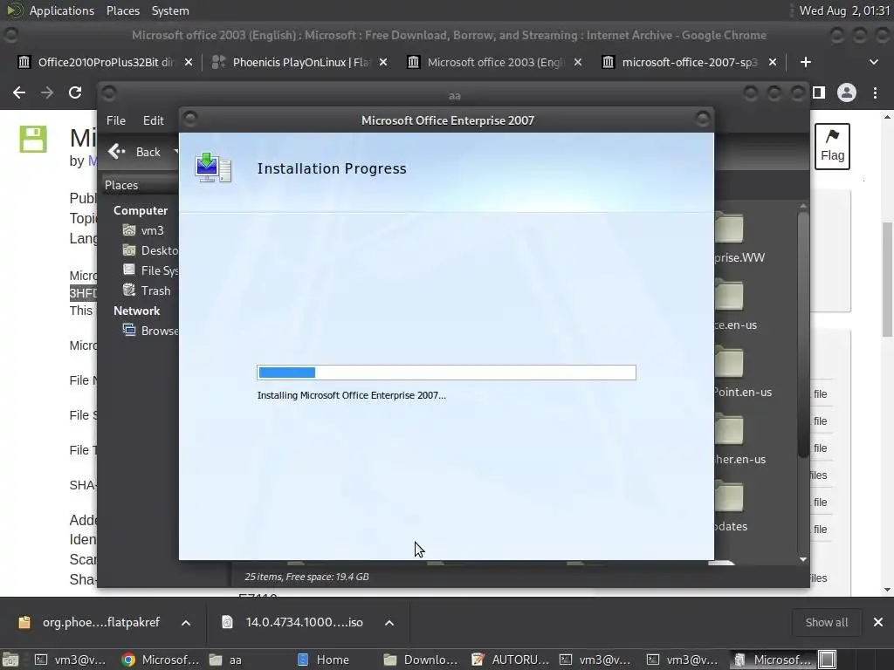Screen dimensions: 894x670
Task: Click status text '25 items, Free space'
Action: tap(306, 577)
